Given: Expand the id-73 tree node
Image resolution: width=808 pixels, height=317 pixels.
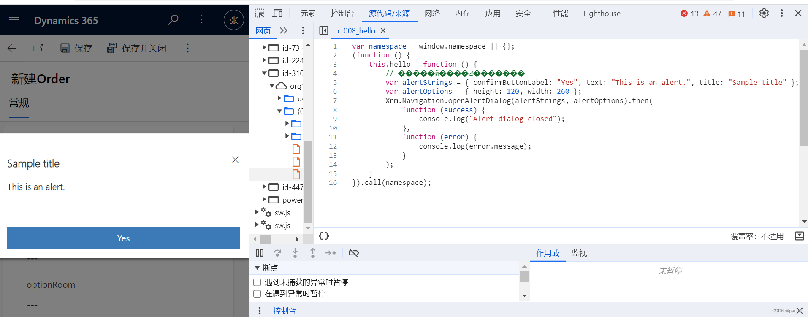Looking at the screenshot, I should coord(264,47).
